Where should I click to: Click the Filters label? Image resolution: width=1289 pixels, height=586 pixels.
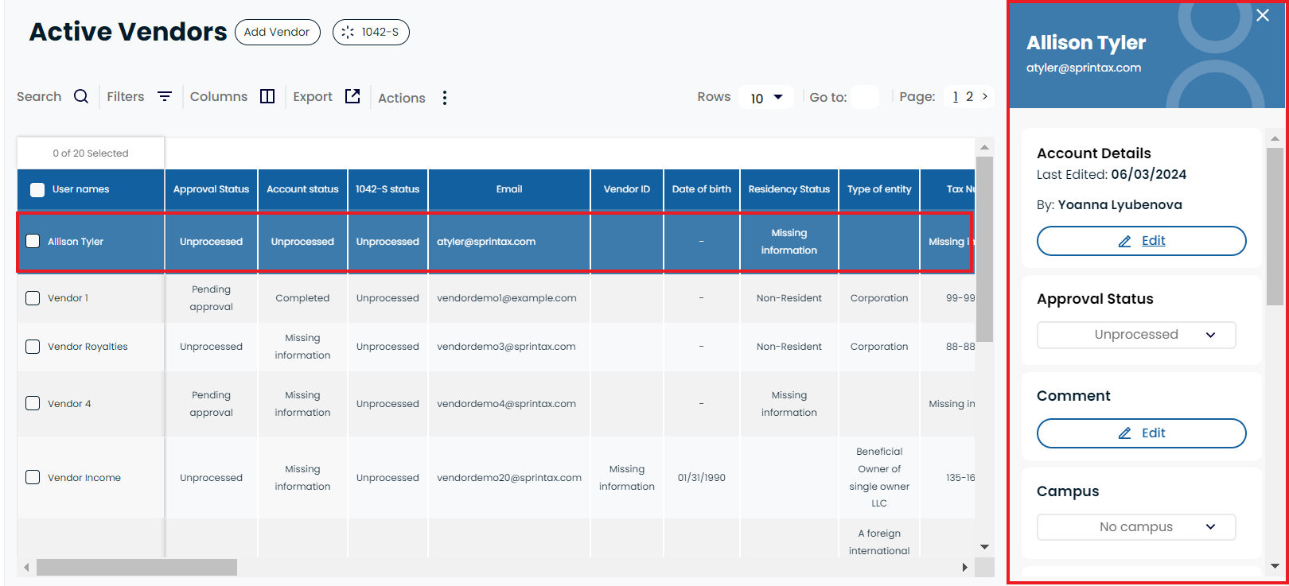tap(126, 96)
